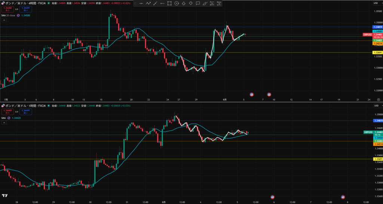
Task: Click the sell button on 4-hour chart
Action: click(7, 9)
